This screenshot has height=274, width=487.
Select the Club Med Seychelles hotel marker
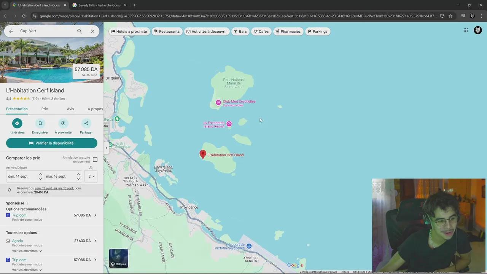click(218, 102)
